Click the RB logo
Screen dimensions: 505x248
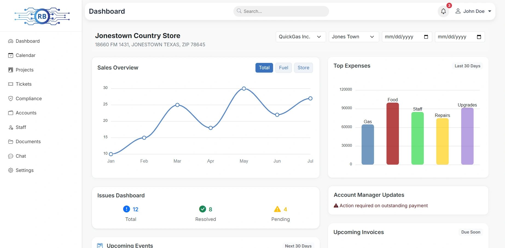tap(42, 16)
